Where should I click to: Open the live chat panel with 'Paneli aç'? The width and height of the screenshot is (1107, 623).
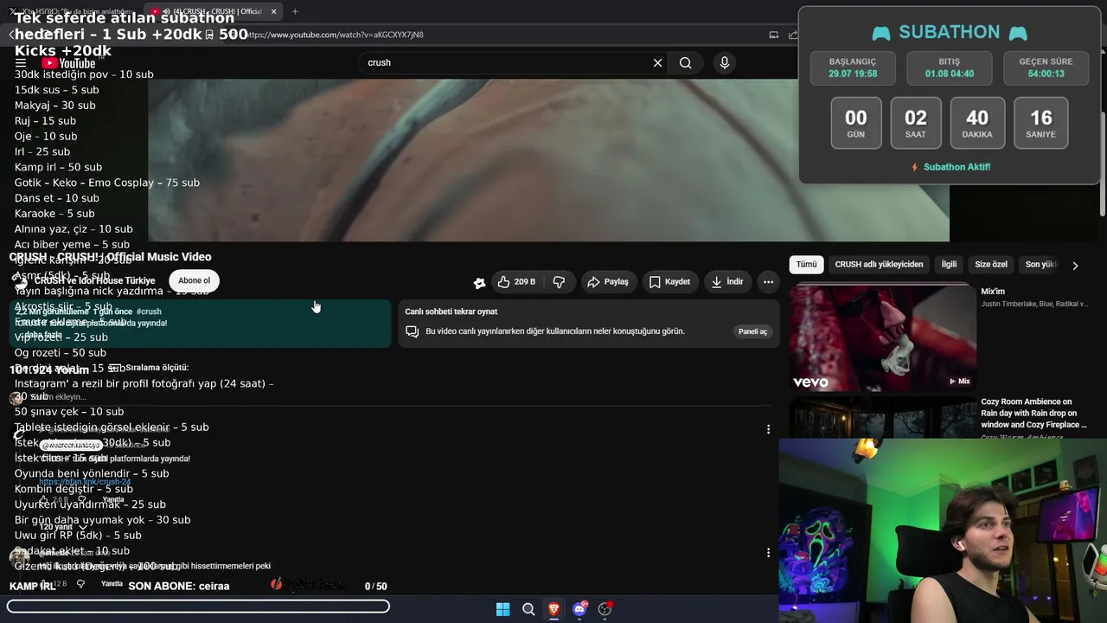(x=752, y=331)
